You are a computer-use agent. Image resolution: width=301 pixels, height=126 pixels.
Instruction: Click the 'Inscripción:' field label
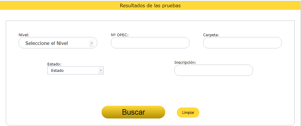click(x=185, y=62)
